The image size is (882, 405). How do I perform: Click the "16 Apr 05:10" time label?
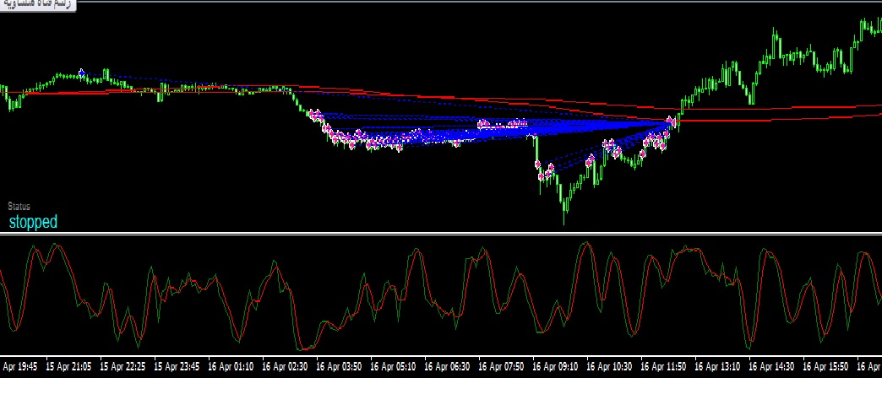393,367
